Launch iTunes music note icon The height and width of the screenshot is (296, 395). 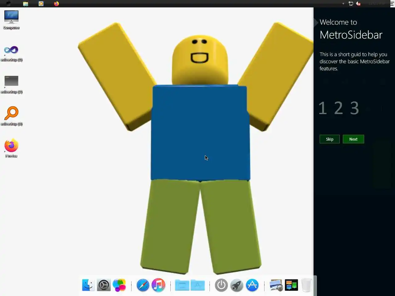coord(158,285)
